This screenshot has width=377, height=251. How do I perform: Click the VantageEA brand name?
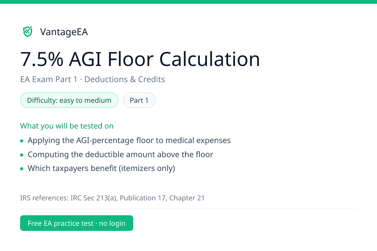(64, 32)
